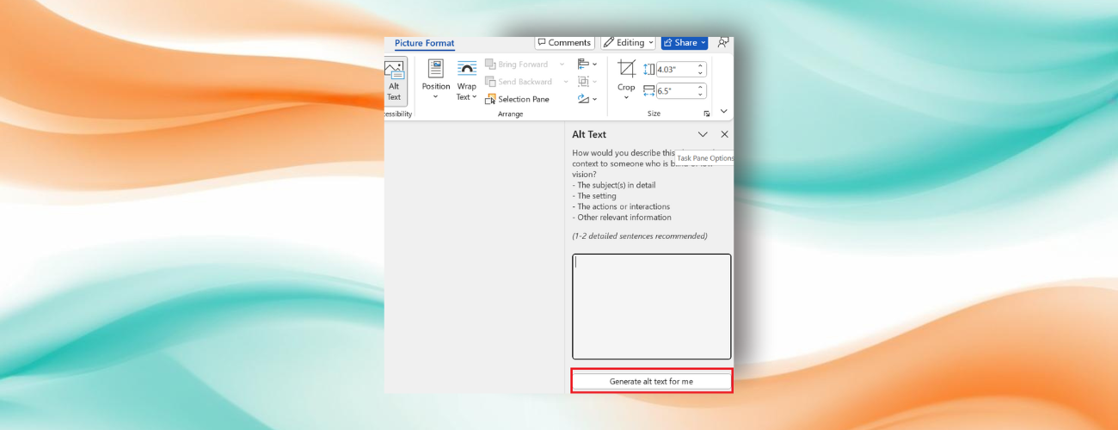1118x430 pixels.
Task: Open the Editing mode dropdown
Action: point(628,42)
